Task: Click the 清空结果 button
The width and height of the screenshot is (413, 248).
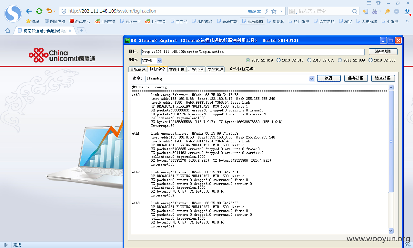Action: [x=383, y=78]
